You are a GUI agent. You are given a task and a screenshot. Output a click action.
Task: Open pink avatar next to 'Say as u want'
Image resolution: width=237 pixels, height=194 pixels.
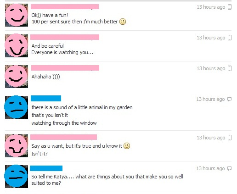coord(17,146)
